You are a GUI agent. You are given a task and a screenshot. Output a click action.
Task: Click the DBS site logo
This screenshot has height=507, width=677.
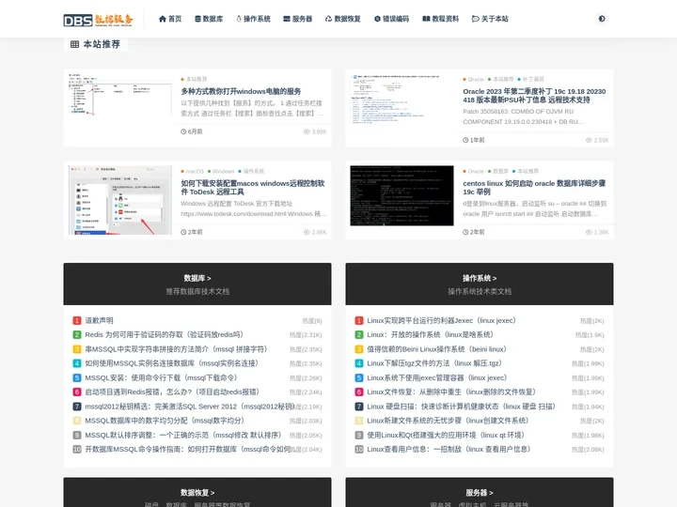click(98, 20)
